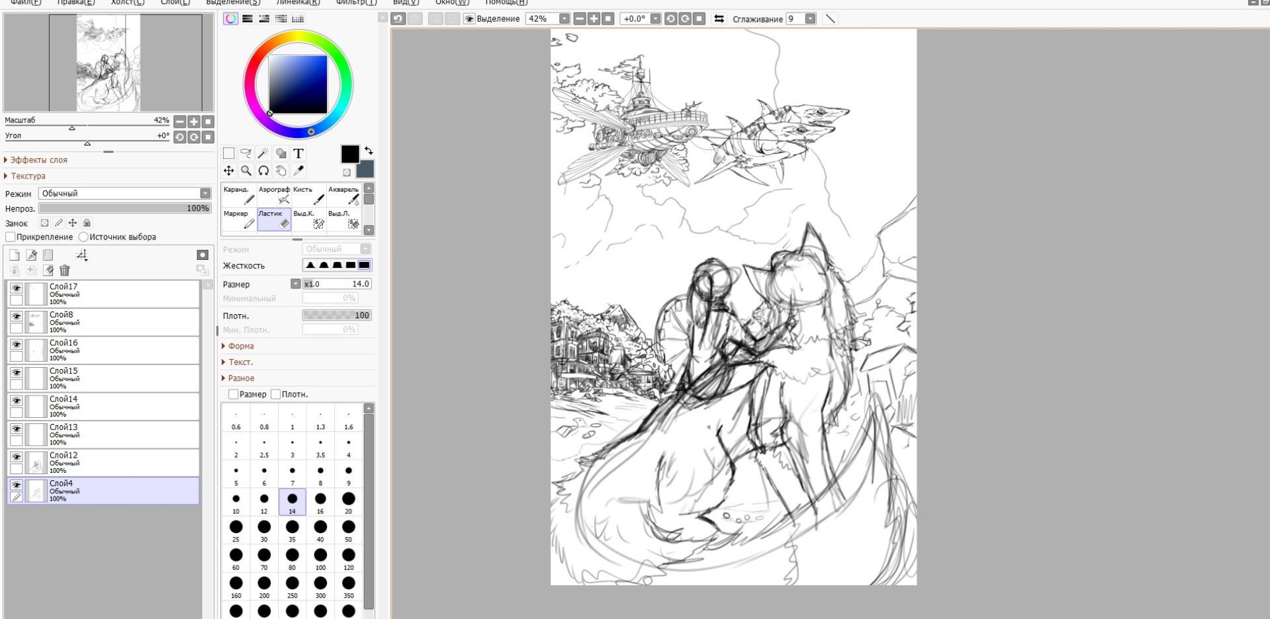The height and width of the screenshot is (619, 1270).
Task: Hide layer Слой17 with eye icon
Action: 17,288
